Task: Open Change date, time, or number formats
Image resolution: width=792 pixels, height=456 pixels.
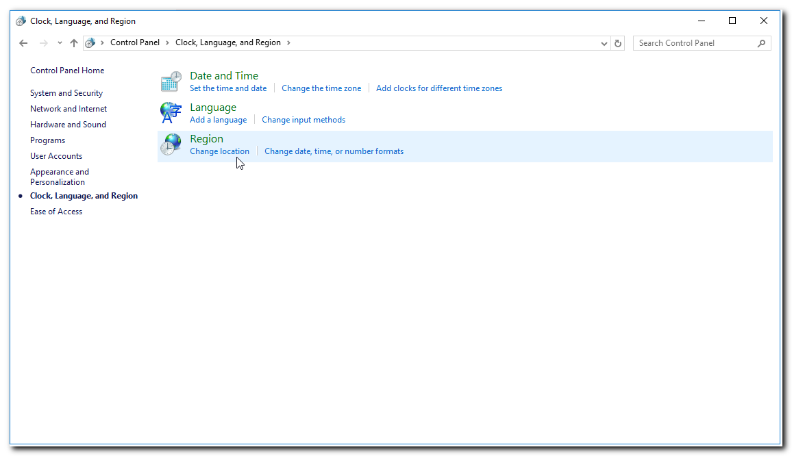Action: click(334, 151)
